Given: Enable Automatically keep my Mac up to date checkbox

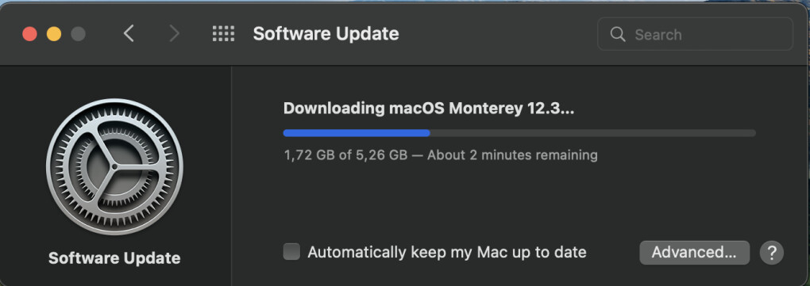Looking at the screenshot, I should click(x=291, y=252).
